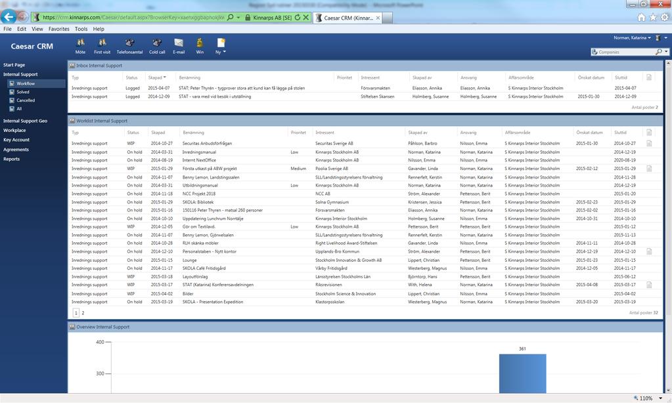
Task: Open document icon on Securitas Anbudsförfrågan row
Action: point(649,144)
